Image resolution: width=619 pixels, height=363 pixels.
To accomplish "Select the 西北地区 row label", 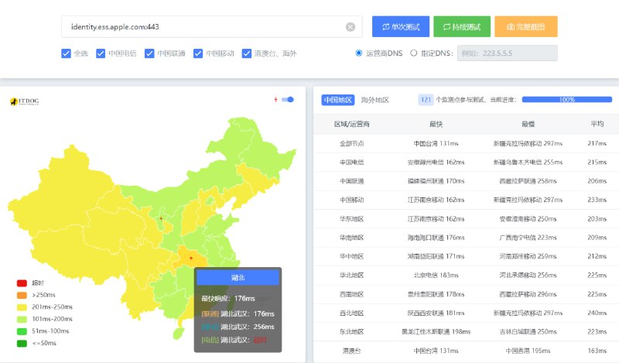I will point(352,313).
